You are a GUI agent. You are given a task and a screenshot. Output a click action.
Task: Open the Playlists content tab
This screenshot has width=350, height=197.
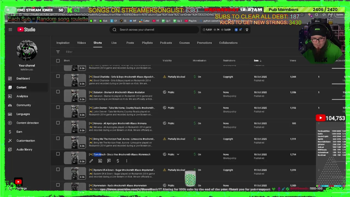point(147,43)
